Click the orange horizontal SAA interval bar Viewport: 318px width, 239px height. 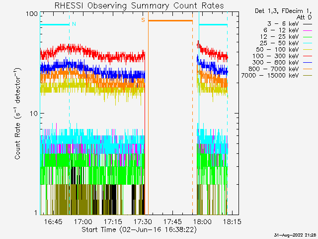[170, 20]
